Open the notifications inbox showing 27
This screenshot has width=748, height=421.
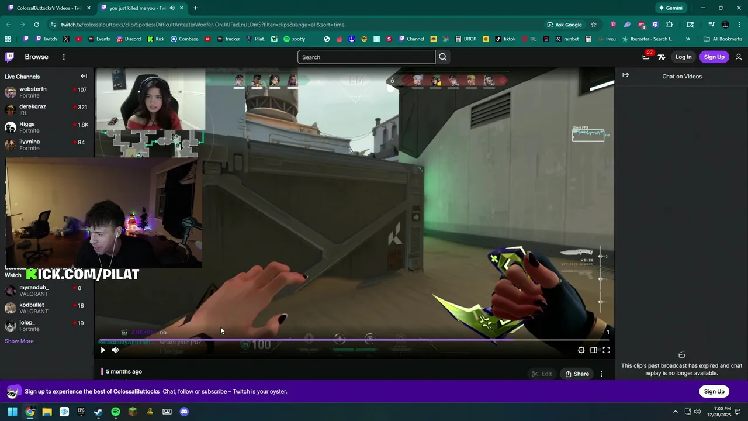[x=646, y=57]
